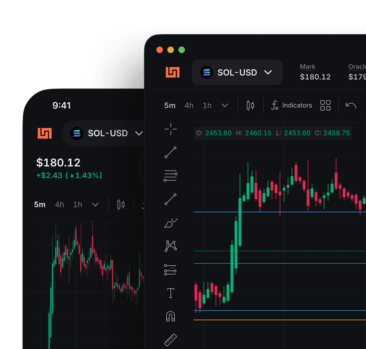Toggle magnet snap mode
The width and height of the screenshot is (366, 349).
coord(170,316)
